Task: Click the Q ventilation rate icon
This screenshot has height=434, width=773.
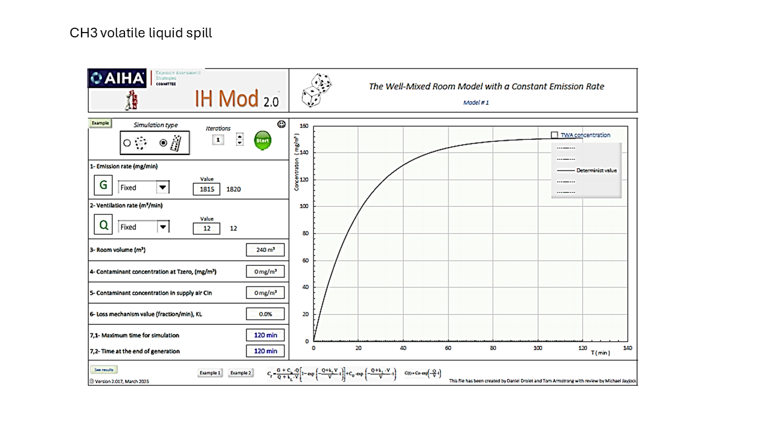Action: tap(103, 225)
